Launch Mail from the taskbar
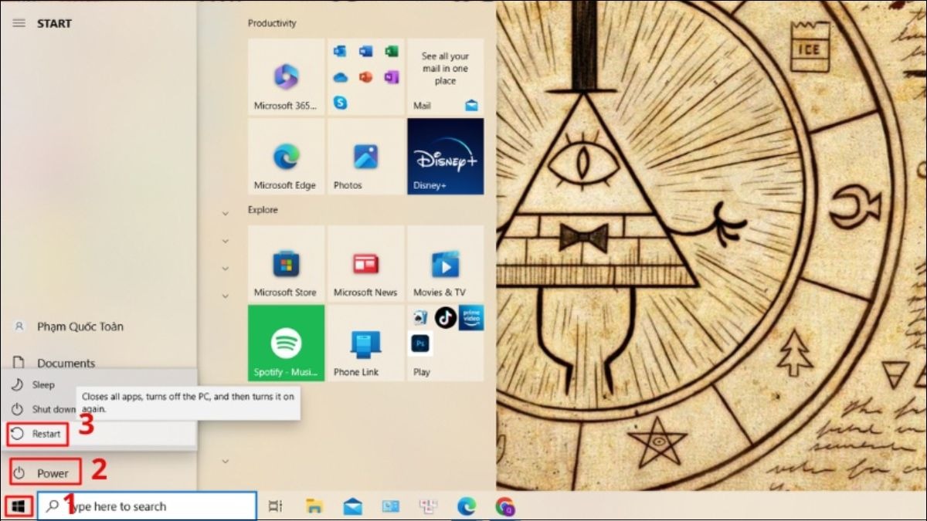The image size is (927, 521). pyautogui.click(x=352, y=506)
